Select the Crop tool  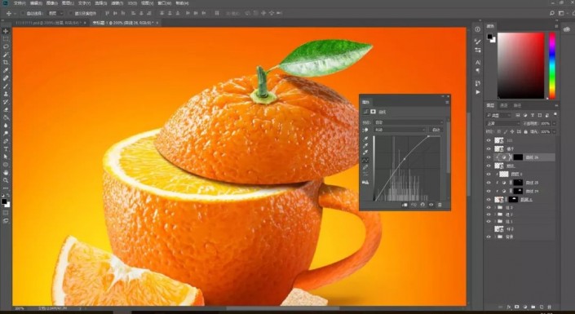(x=6, y=62)
